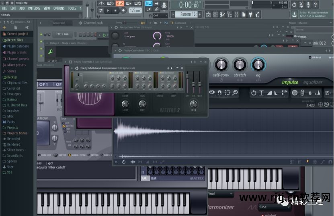Click the Record button in transport
Image resolution: width=334 pixels, height=216 pixels.
[x=124, y=11]
